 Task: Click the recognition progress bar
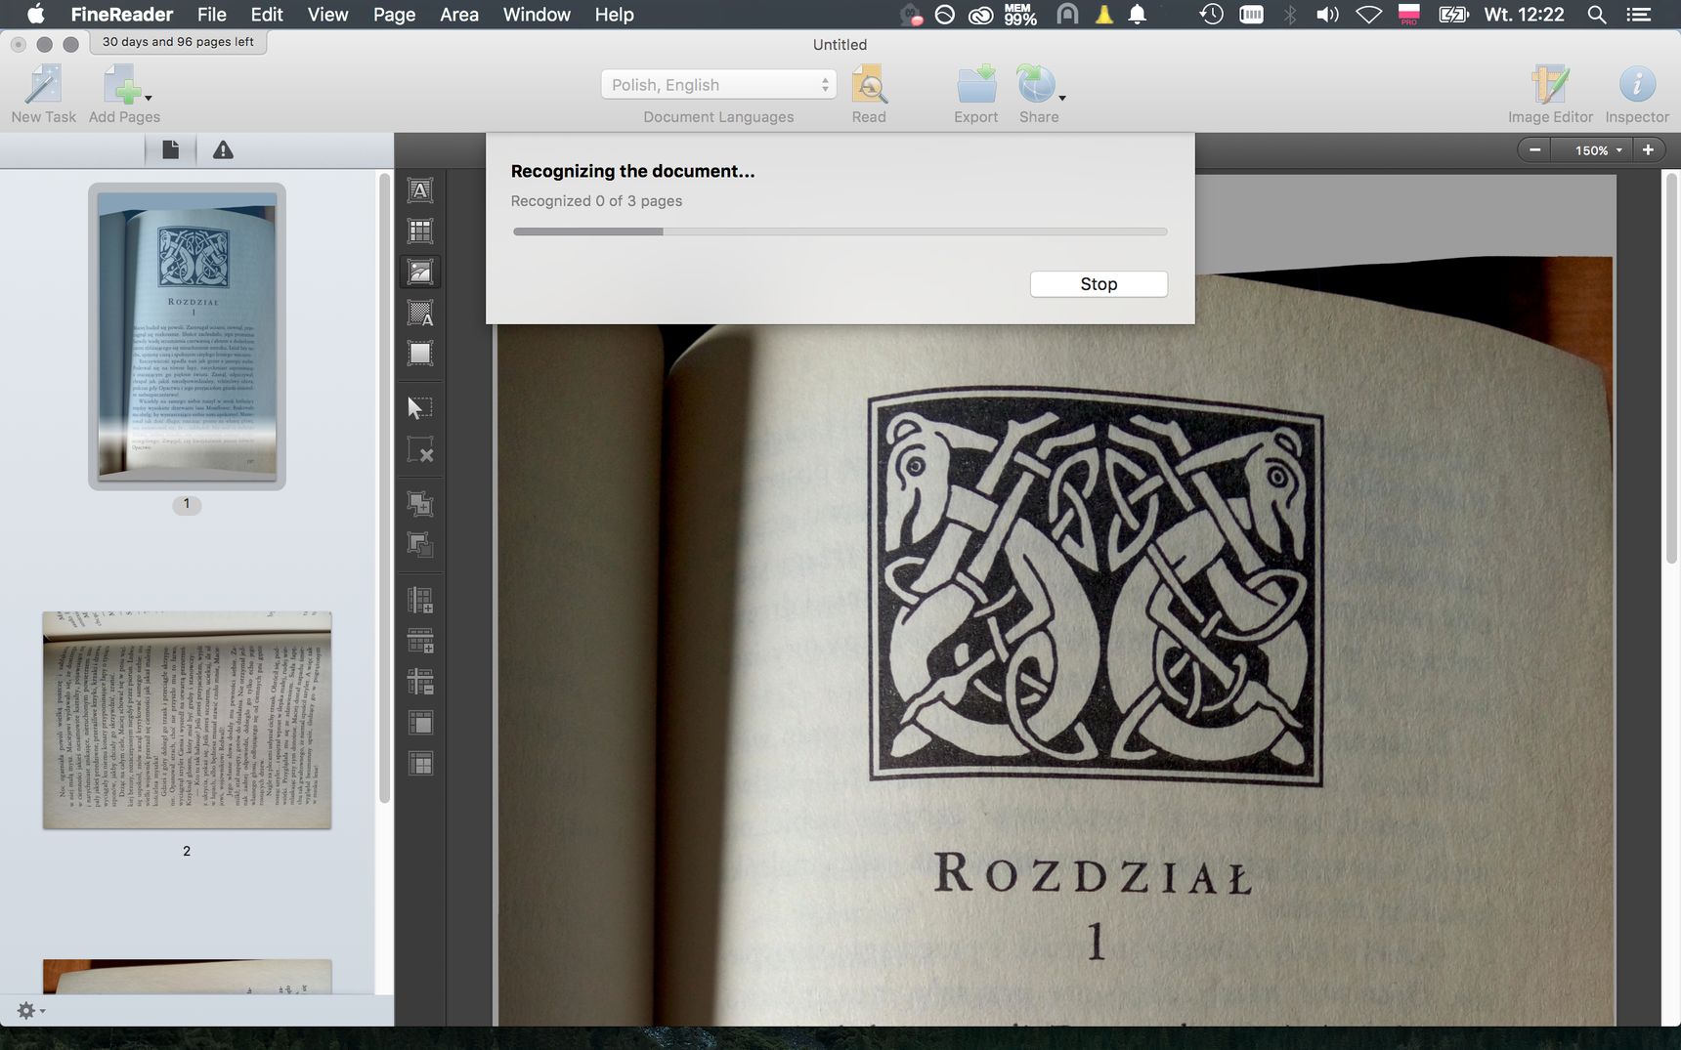pos(840,231)
